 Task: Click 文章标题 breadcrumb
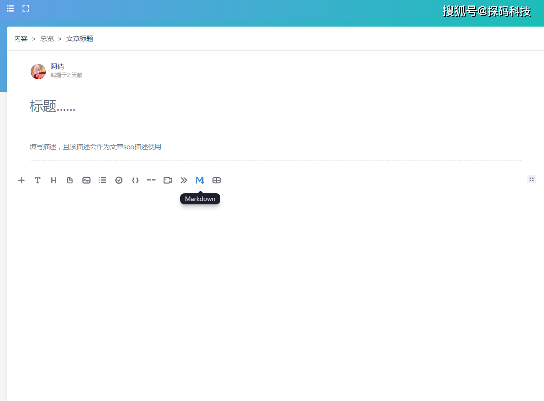(x=80, y=39)
